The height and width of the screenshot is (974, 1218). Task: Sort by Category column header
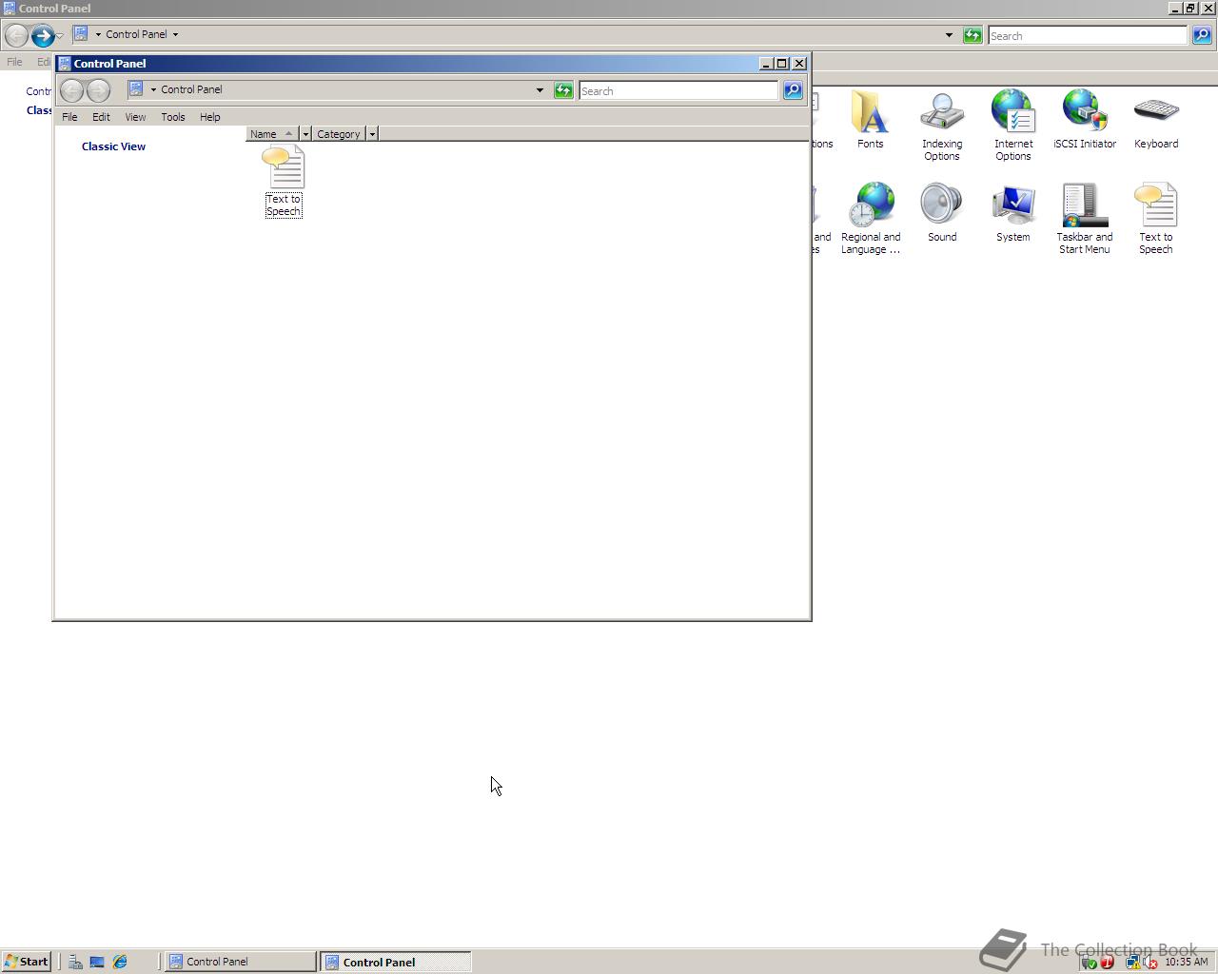(x=339, y=134)
